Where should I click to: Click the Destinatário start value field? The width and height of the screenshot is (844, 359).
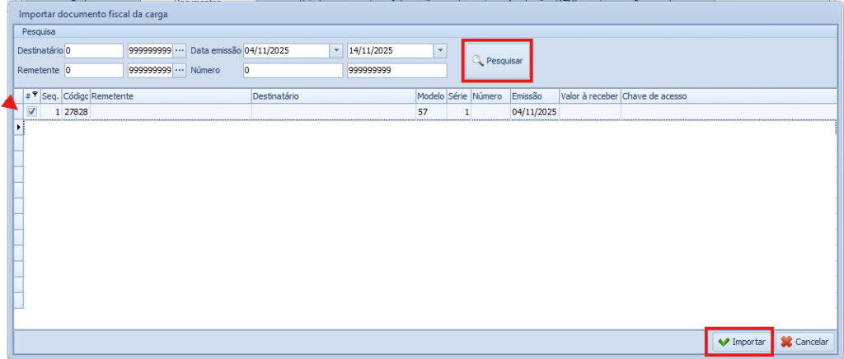(x=93, y=50)
